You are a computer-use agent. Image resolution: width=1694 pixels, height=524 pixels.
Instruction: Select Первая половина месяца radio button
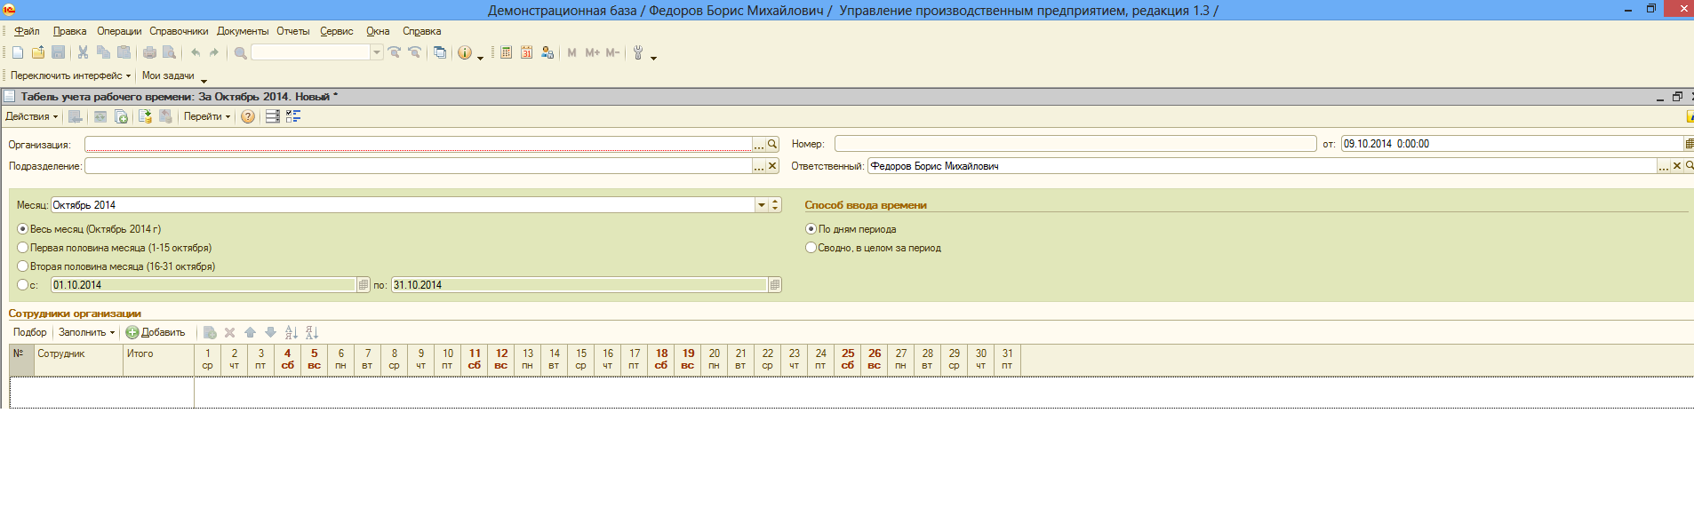(23, 248)
